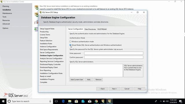Open Google Chrome from taskbar
The width and height of the screenshot is (185, 104).
[96, 101]
